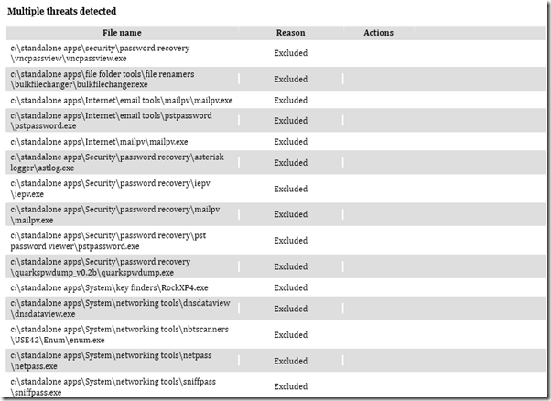Screen dimensions: 551x401
Task: Click the Actions column header
Action: point(378,33)
